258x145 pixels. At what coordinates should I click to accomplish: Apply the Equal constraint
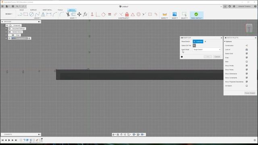[110, 14]
